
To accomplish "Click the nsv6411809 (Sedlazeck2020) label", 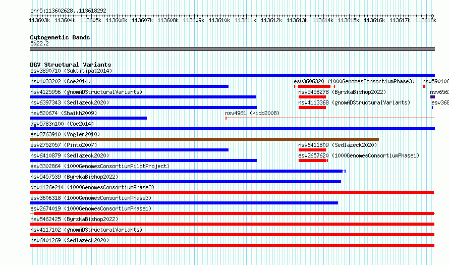I will click(338, 145).
